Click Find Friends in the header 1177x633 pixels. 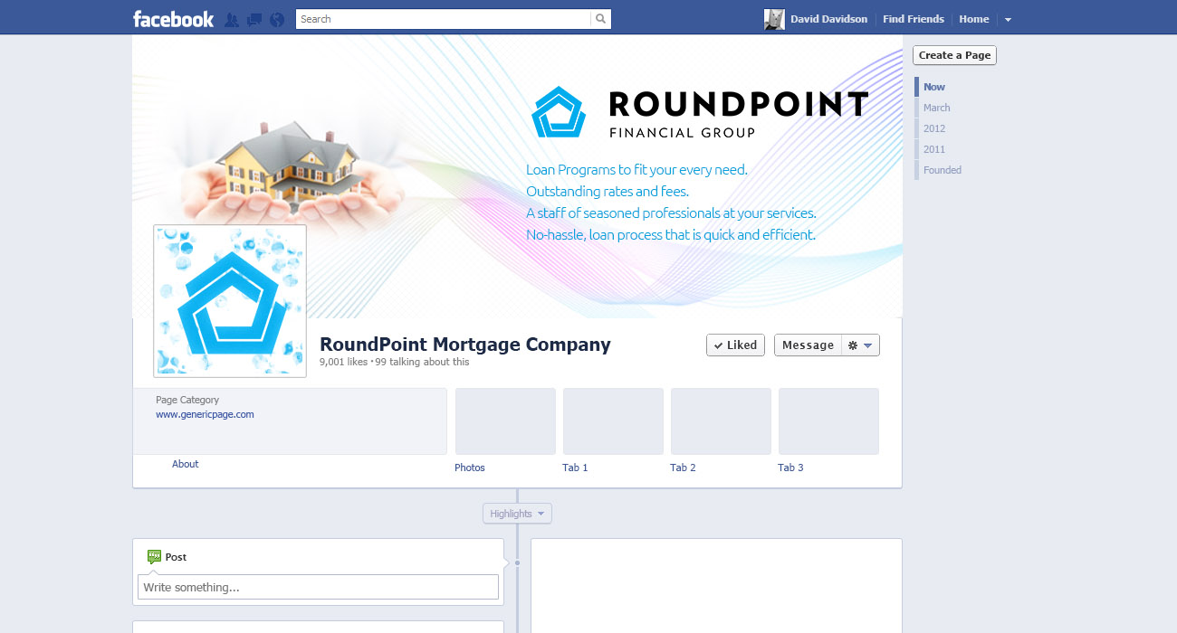pos(914,19)
